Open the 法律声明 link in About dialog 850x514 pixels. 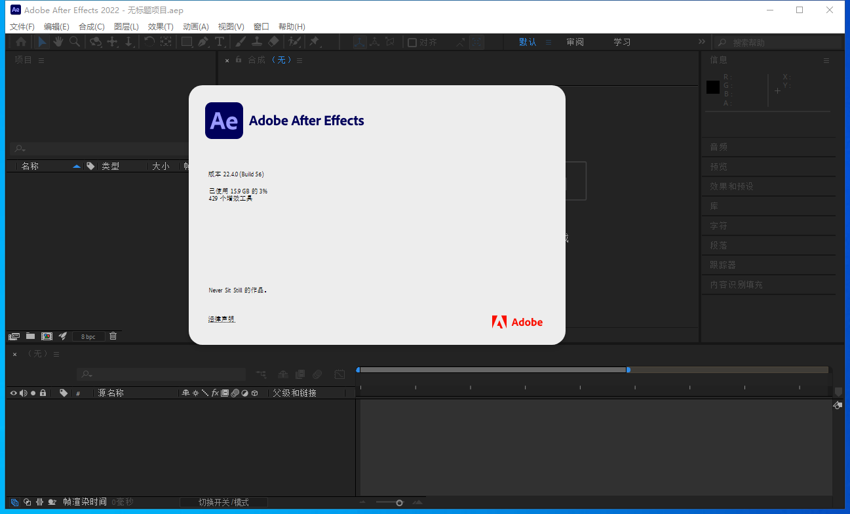click(x=221, y=319)
